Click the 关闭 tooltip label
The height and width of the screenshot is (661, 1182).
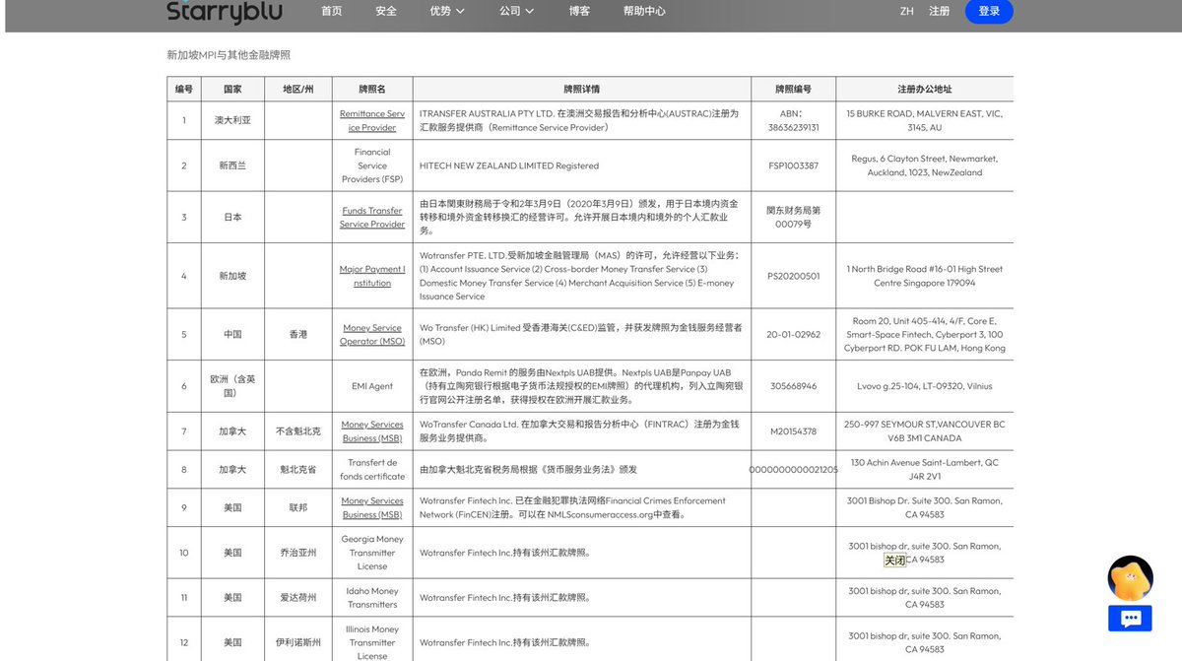(894, 560)
